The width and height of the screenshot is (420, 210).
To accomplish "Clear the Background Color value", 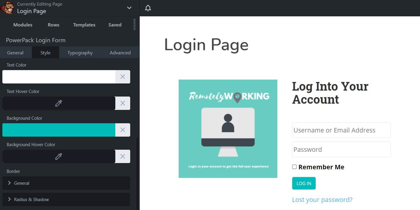I will click(x=122, y=130).
